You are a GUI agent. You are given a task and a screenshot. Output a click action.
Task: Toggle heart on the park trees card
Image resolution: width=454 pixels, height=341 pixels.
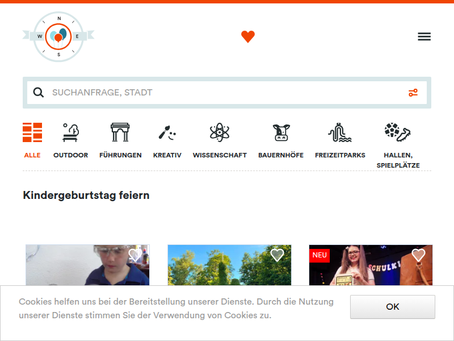click(277, 255)
